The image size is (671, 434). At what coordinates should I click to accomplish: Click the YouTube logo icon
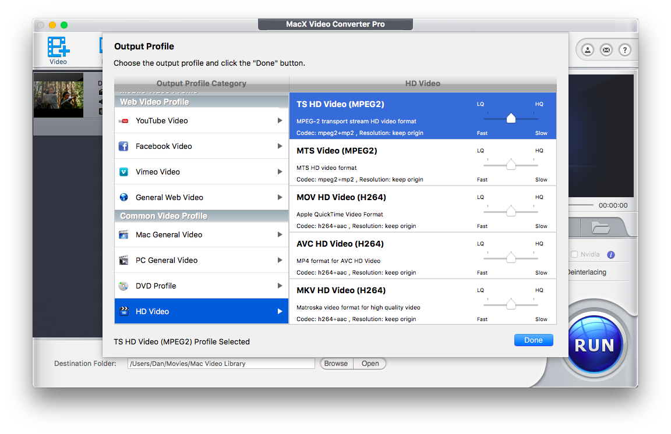coord(123,121)
